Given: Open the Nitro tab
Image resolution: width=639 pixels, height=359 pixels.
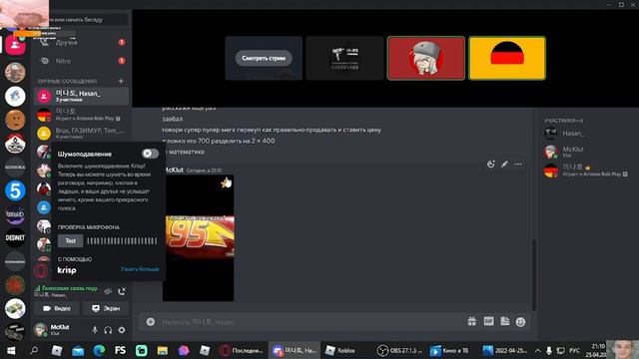Looking at the screenshot, I should click(81, 61).
